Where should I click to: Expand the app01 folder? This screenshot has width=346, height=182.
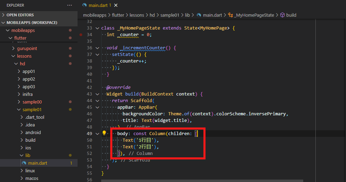pyautogui.click(x=19, y=71)
